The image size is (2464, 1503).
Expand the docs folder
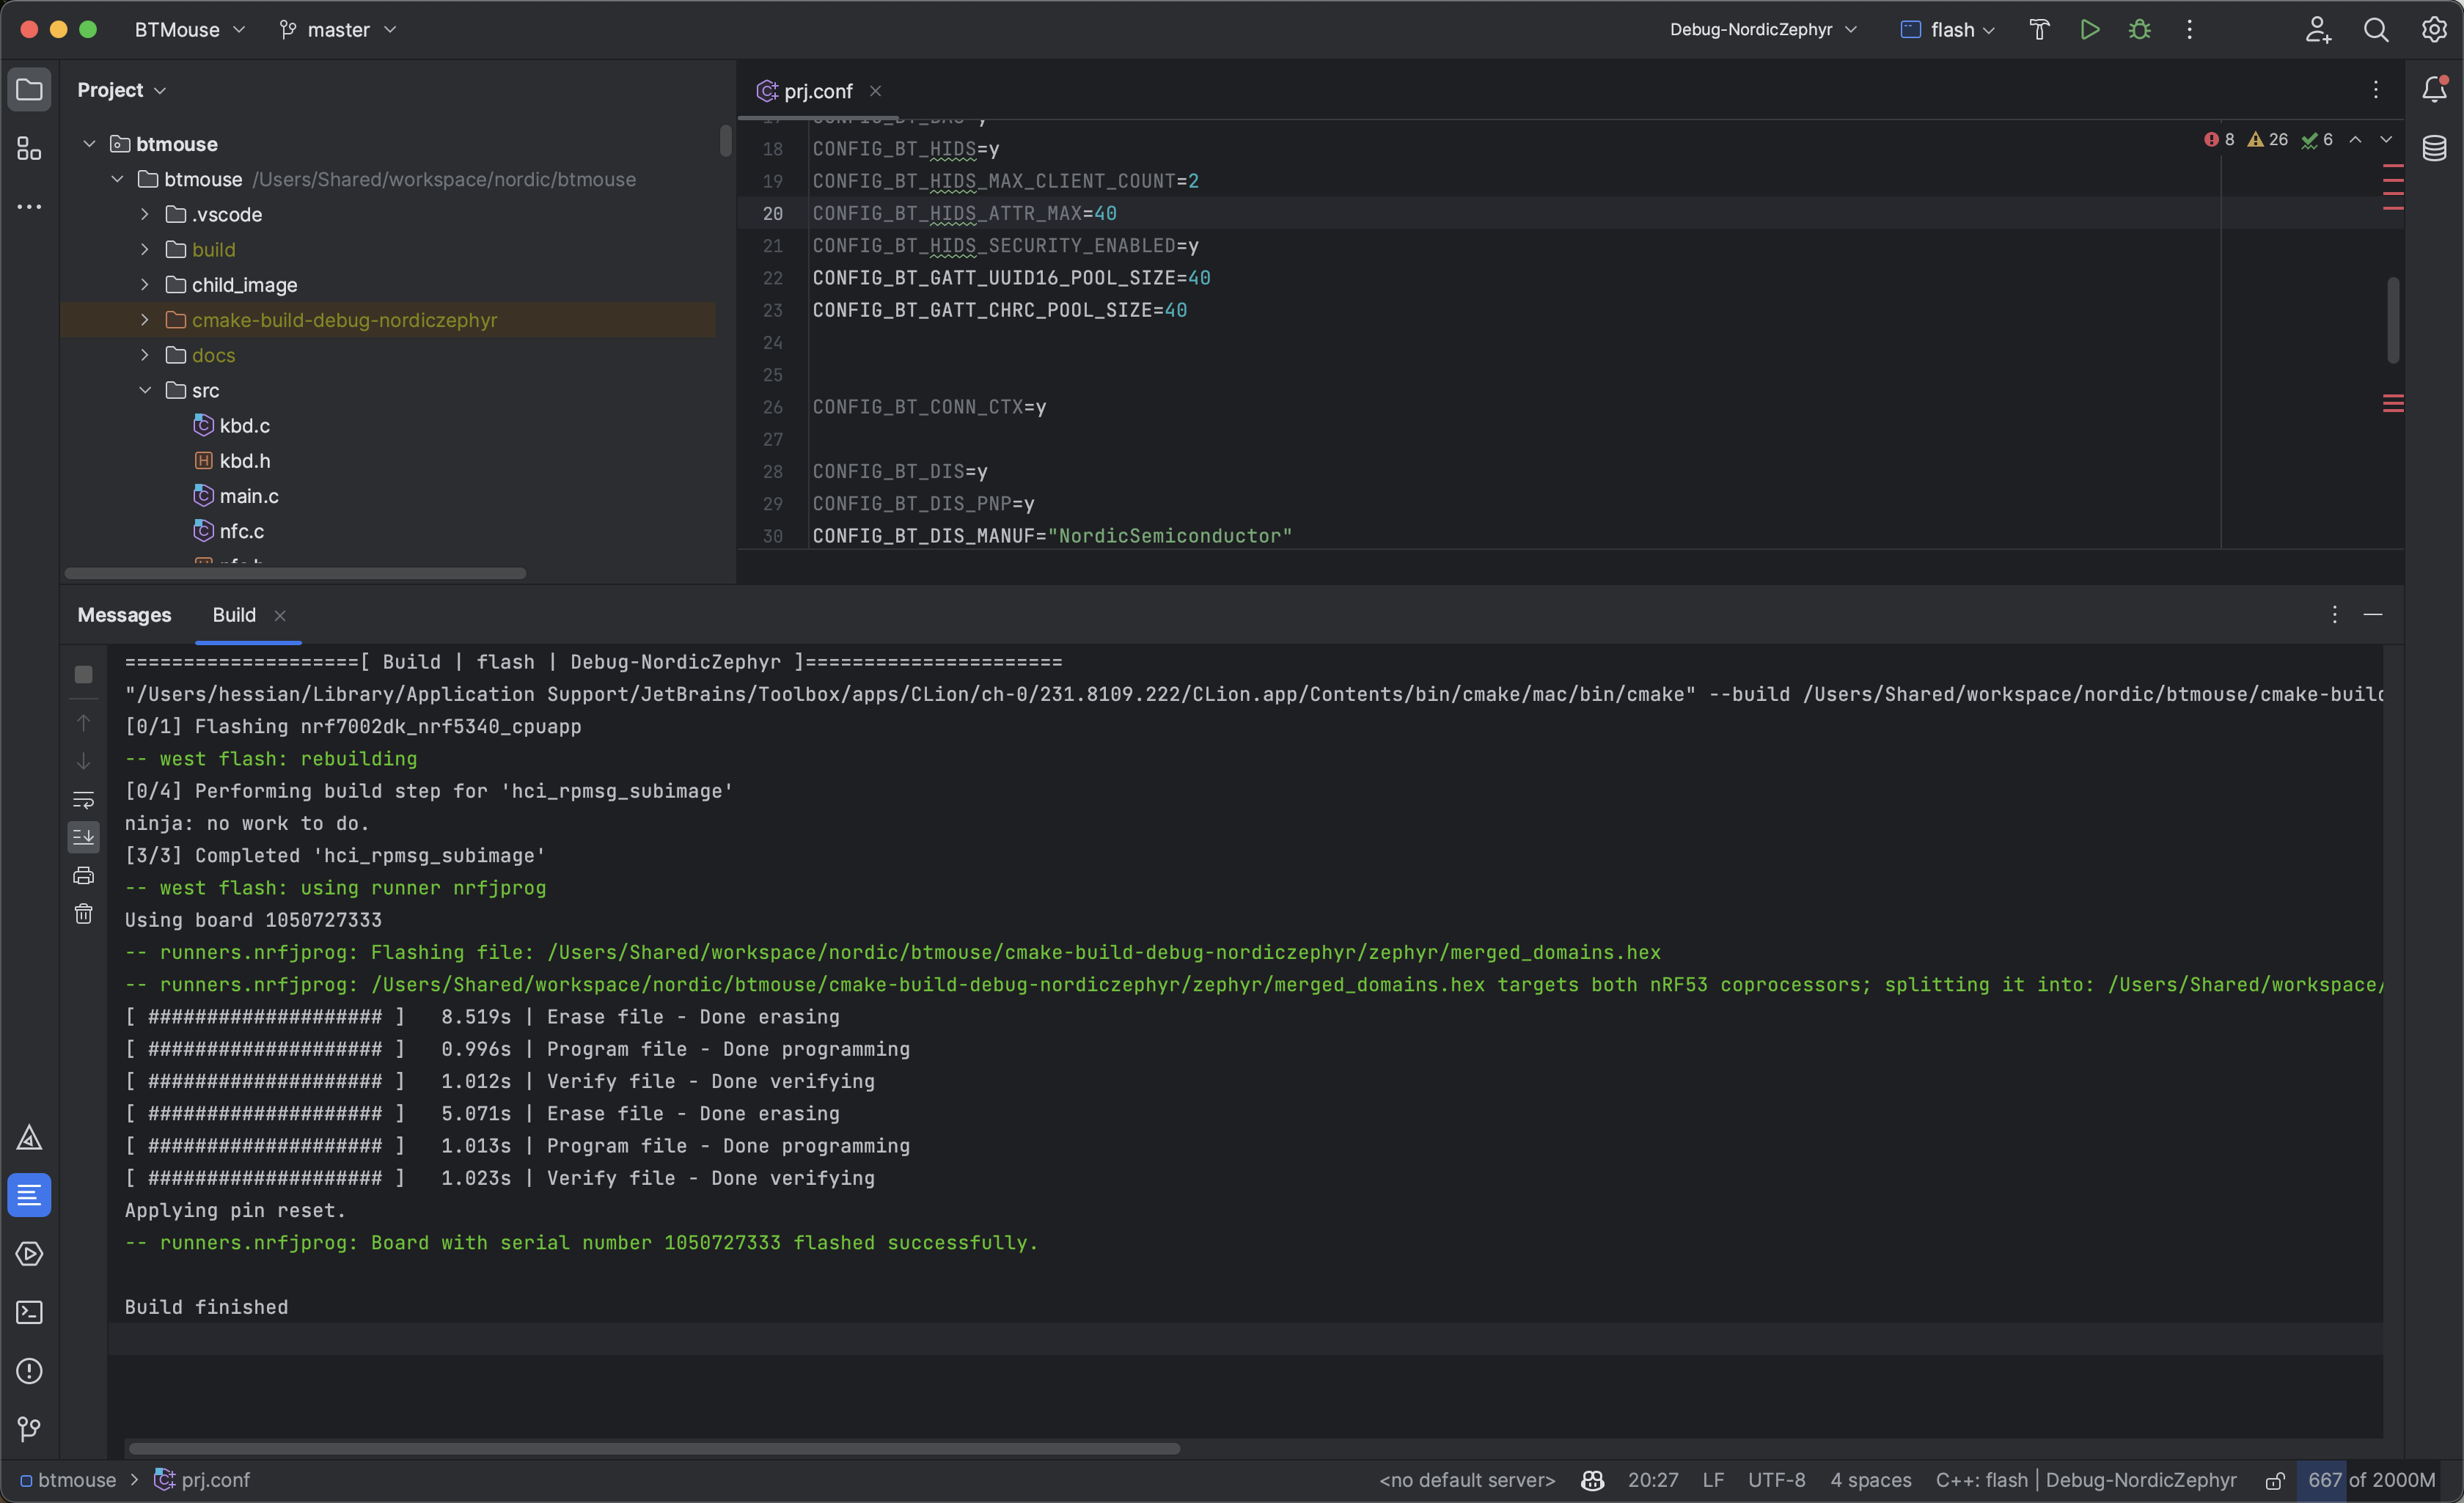145,355
